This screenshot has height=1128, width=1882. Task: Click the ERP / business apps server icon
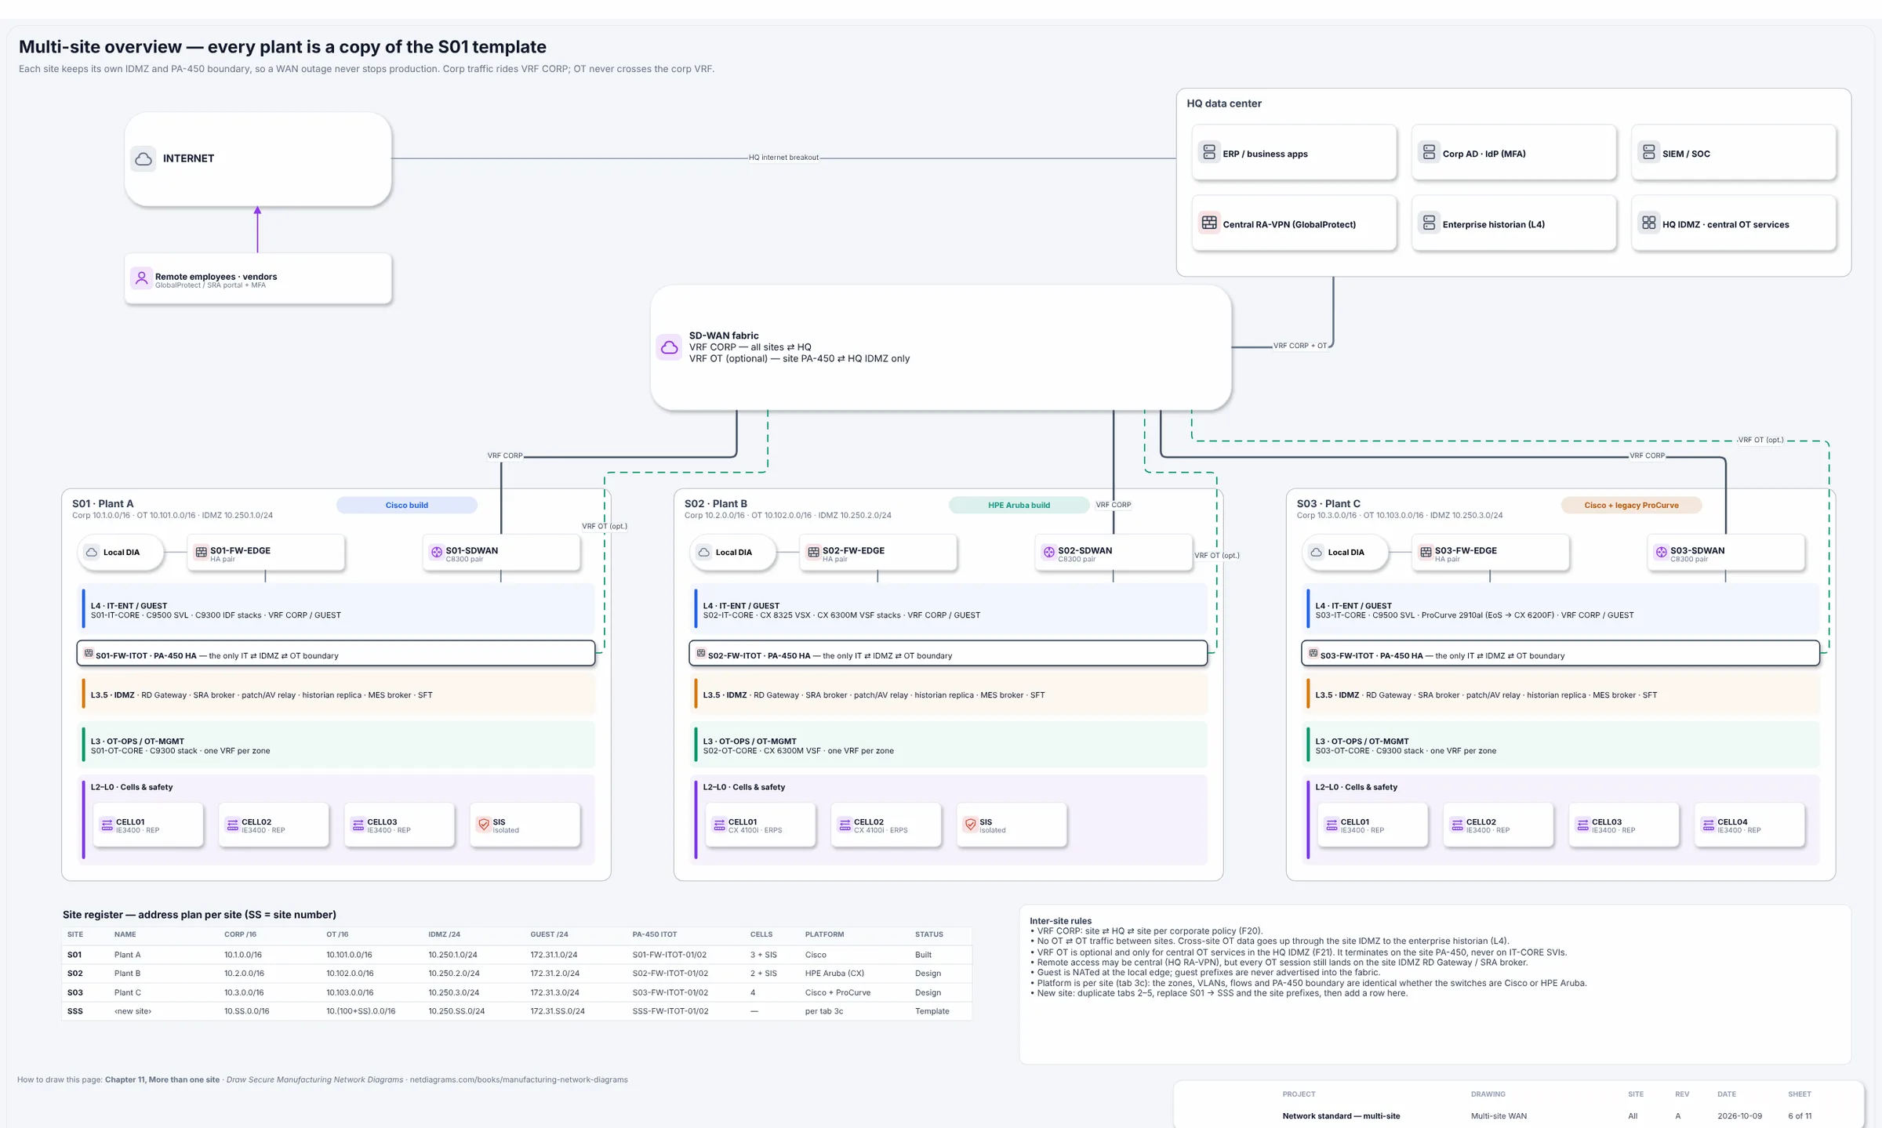(x=1209, y=152)
